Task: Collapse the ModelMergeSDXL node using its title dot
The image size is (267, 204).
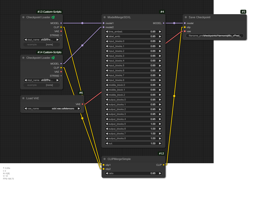Action: [x=105, y=17]
